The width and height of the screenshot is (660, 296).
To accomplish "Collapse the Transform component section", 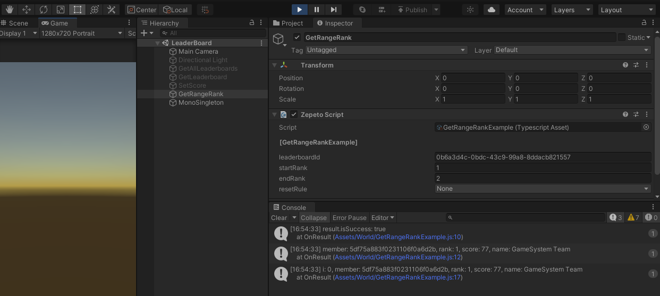I will (x=275, y=65).
